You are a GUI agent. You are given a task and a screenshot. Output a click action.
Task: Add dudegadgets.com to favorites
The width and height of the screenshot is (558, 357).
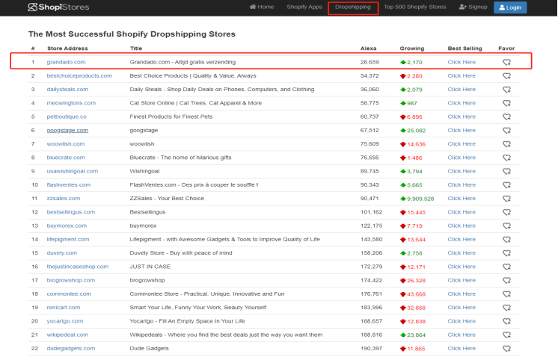click(506, 348)
